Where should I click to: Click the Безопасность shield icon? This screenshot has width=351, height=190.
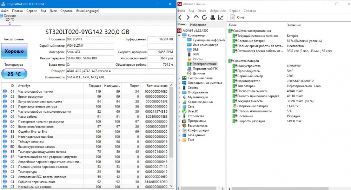(x=184, y=126)
